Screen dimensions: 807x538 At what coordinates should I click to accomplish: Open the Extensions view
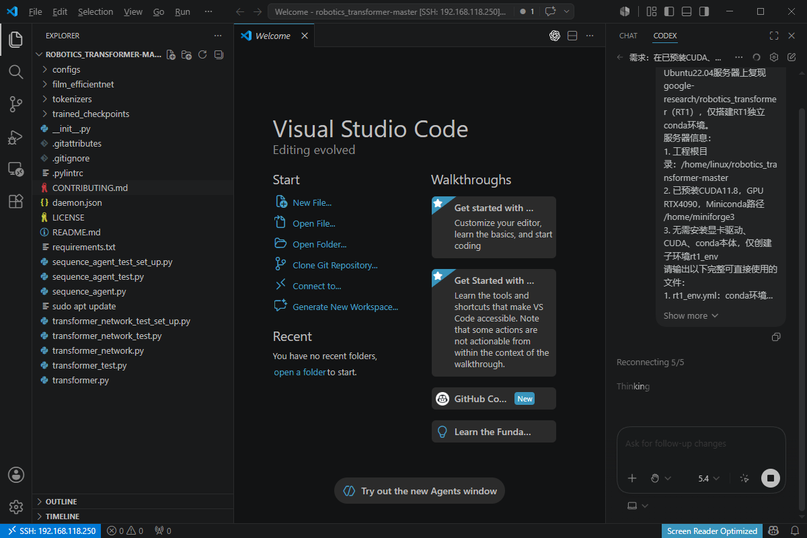click(15, 201)
